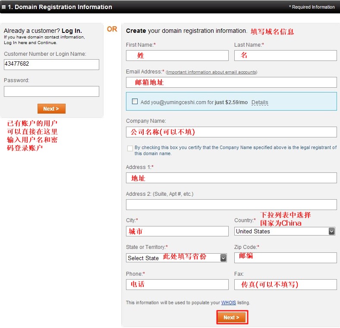Click the Last Name input field
The width and height of the screenshot is (340, 328).
click(x=285, y=55)
